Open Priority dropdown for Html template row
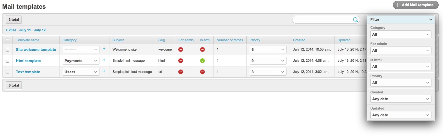Viewport: 443px width, 139px height. [268, 61]
